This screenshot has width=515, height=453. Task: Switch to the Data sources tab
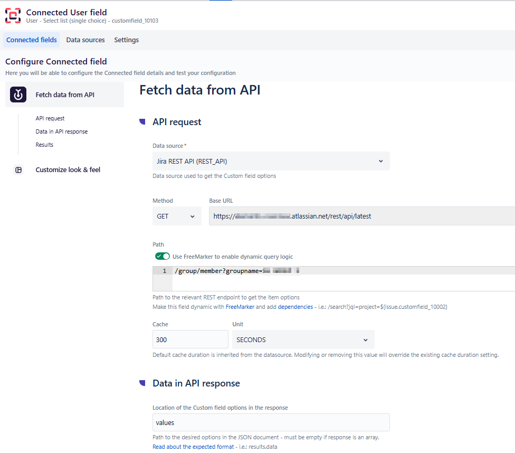point(85,40)
